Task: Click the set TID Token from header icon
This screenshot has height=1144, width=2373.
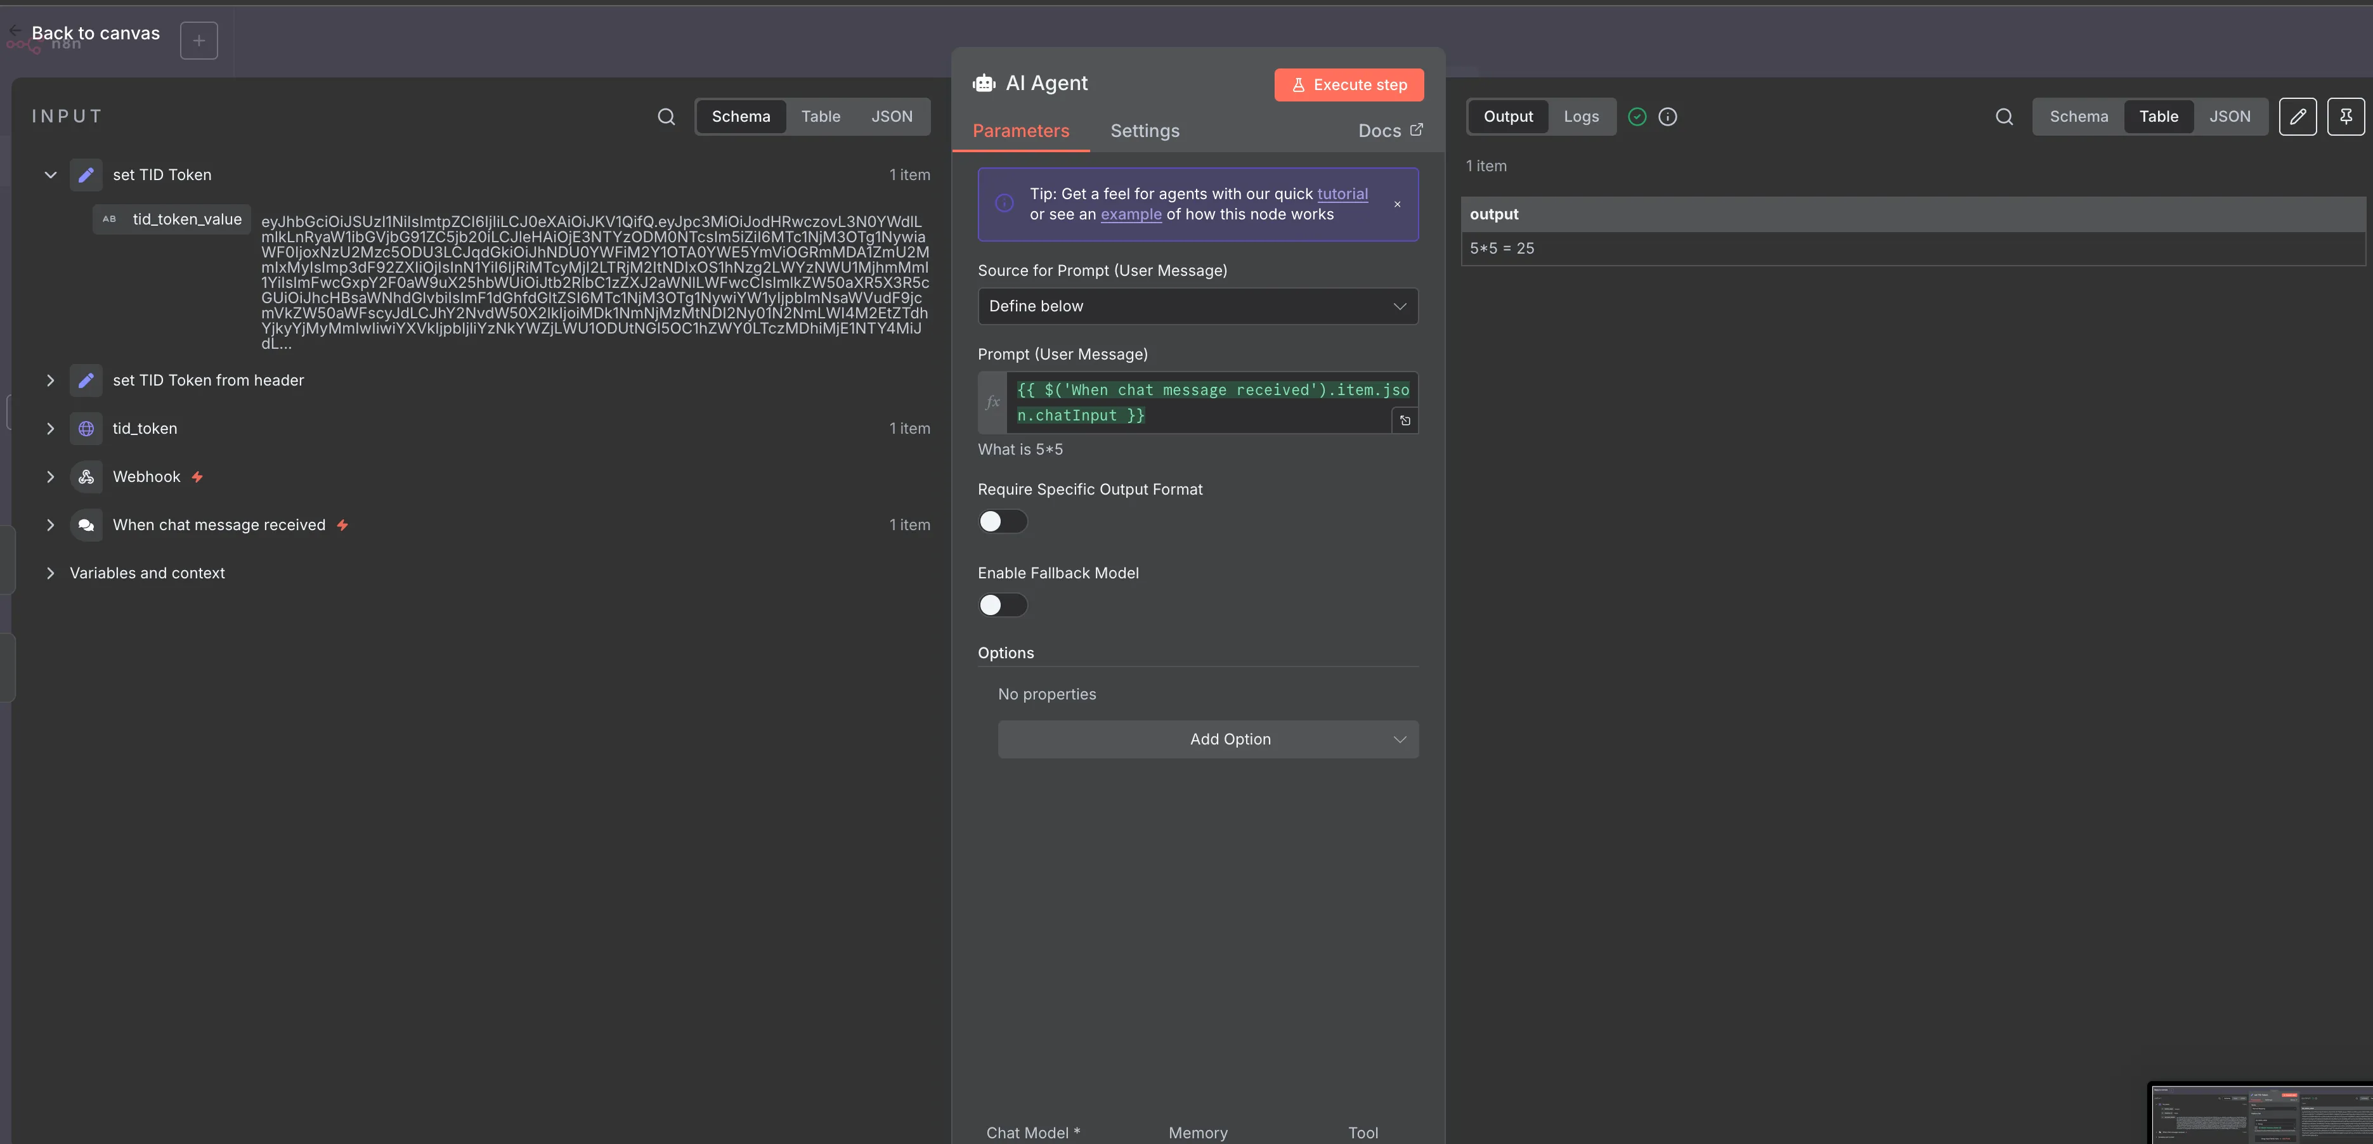Action: point(86,380)
